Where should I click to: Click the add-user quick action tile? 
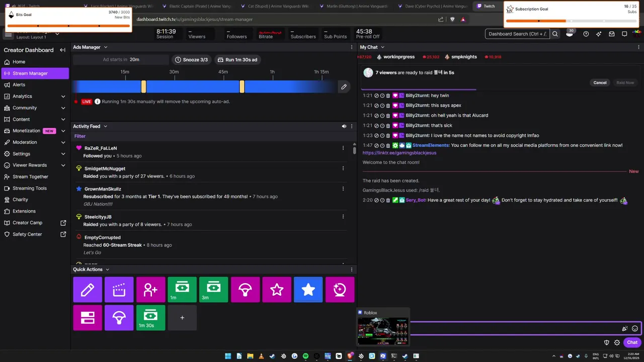point(150,290)
